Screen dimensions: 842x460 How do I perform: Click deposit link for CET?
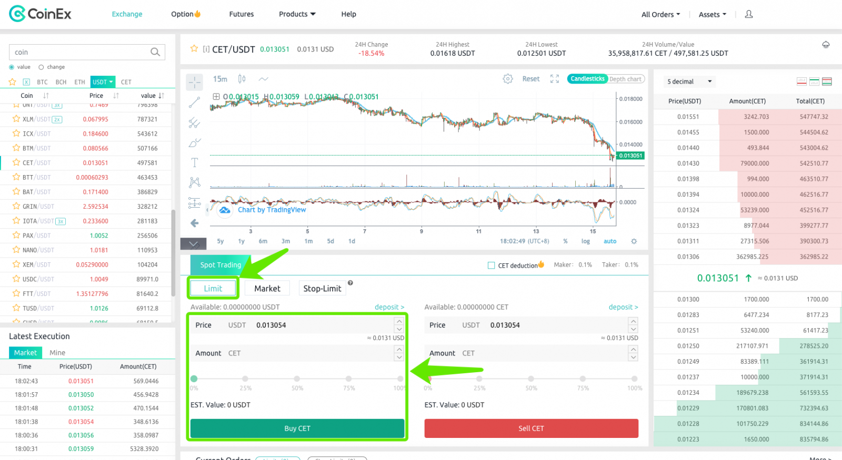tap(623, 307)
